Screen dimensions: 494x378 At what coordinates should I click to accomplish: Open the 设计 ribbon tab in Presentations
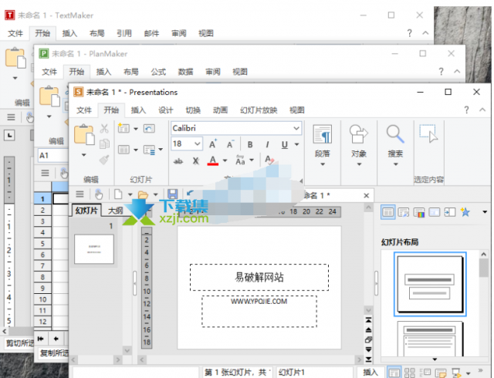click(165, 110)
